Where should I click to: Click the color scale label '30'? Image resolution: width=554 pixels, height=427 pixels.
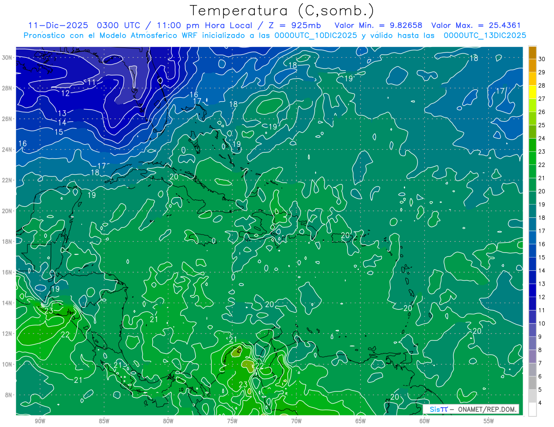542,59
